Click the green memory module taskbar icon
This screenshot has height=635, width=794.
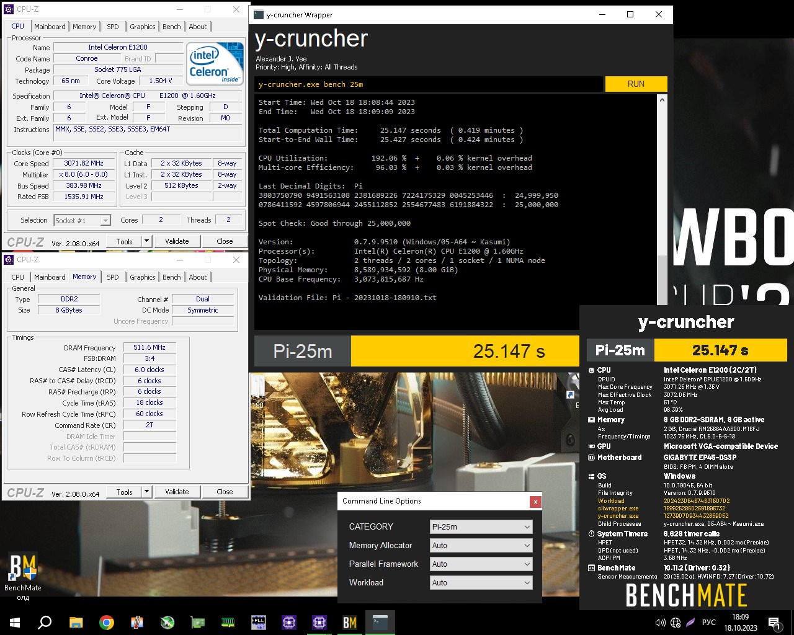pos(228,622)
